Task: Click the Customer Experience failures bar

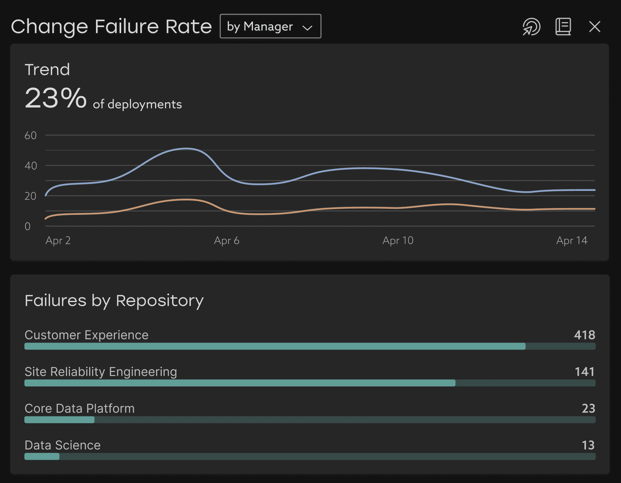Action: point(310,346)
